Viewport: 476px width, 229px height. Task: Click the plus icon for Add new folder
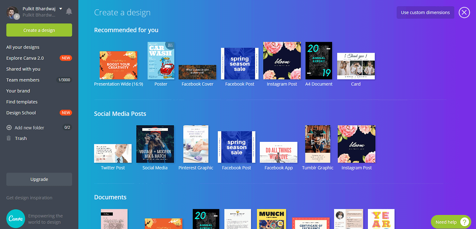coord(9,128)
